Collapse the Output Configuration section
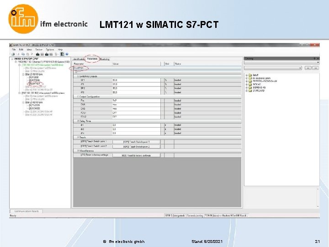 point(78,97)
